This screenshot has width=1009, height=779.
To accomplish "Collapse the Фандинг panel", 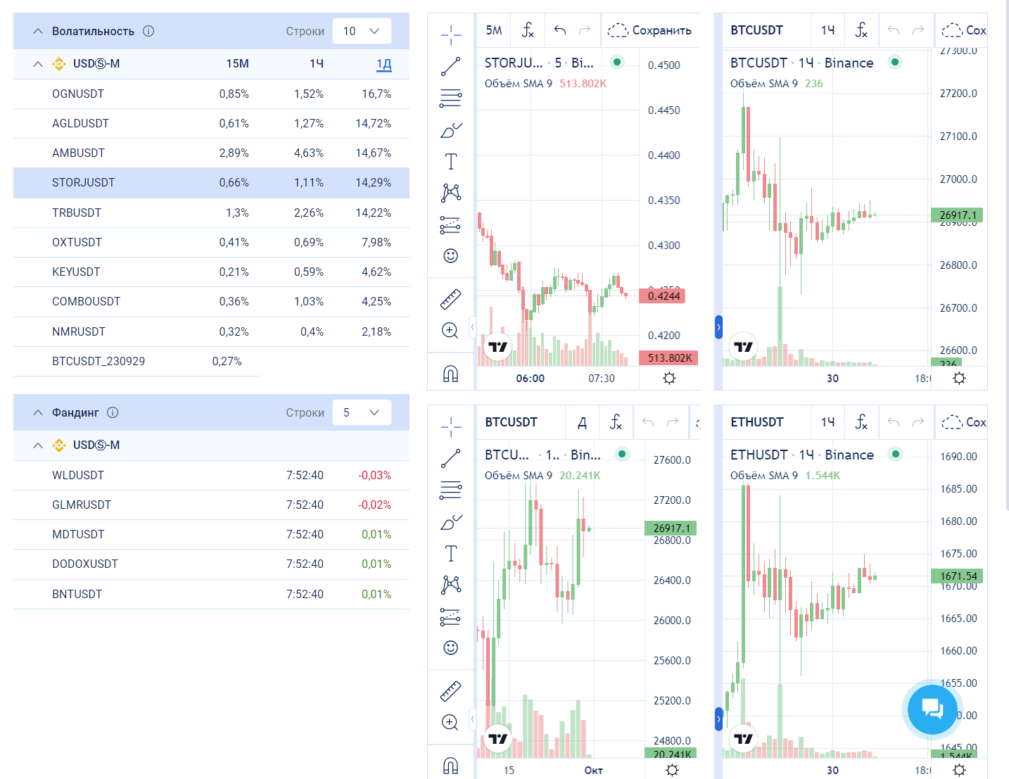I will tap(38, 412).
